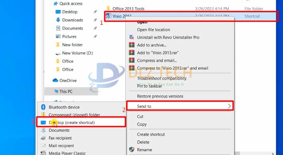The image size is (283, 155).
Task: Open New folder in the sidebar
Action: click(x=72, y=45)
